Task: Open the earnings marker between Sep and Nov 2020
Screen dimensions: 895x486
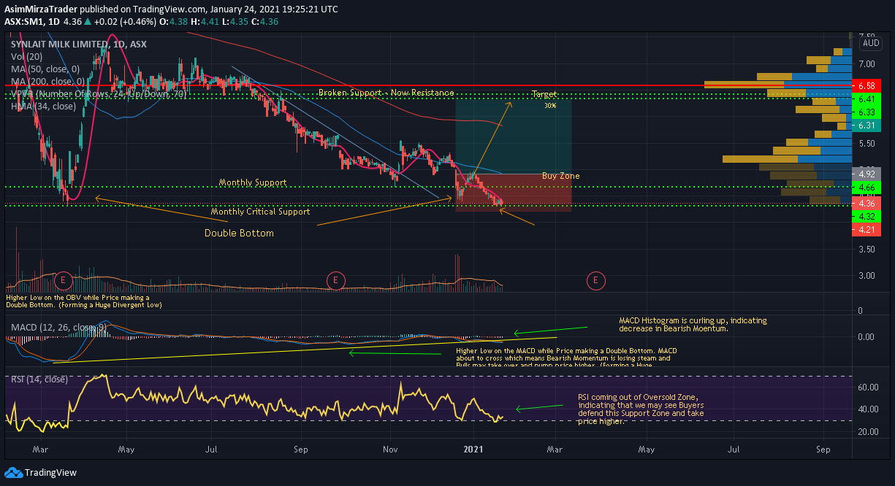Action: click(335, 279)
